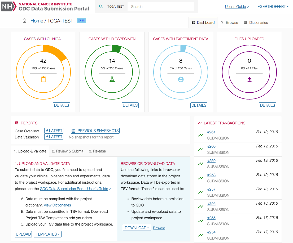Click the search magnifier icon in header
Screen dimensions: 293x243
click(x=101, y=7)
